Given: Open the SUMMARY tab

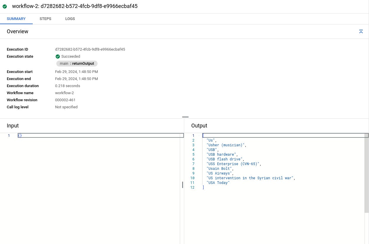Looking at the screenshot, I should point(16,19).
